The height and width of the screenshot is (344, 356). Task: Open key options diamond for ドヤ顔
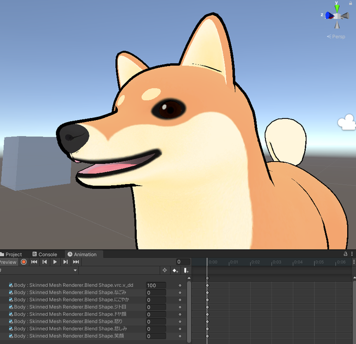click(x=180, y=315)
